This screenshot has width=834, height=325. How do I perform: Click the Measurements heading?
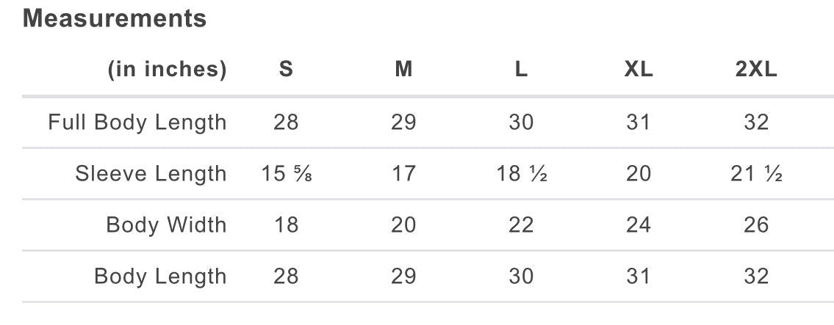(115, 20)
